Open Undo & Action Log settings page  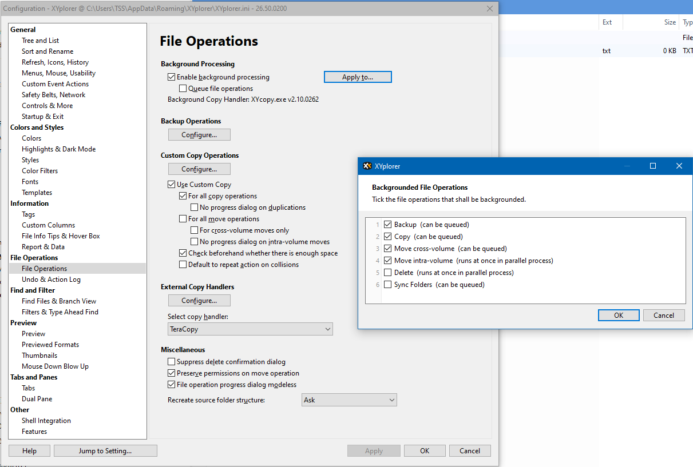(51, 280)
